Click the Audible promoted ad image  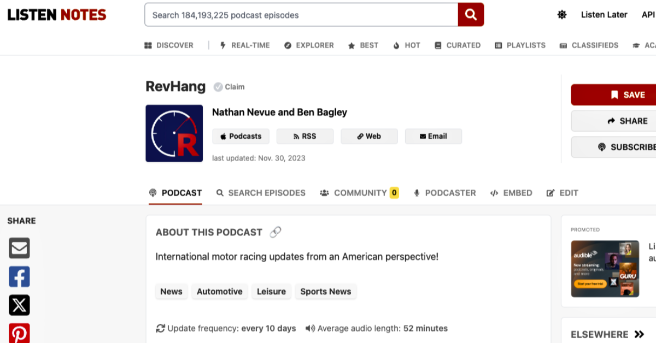click(605, 269)
